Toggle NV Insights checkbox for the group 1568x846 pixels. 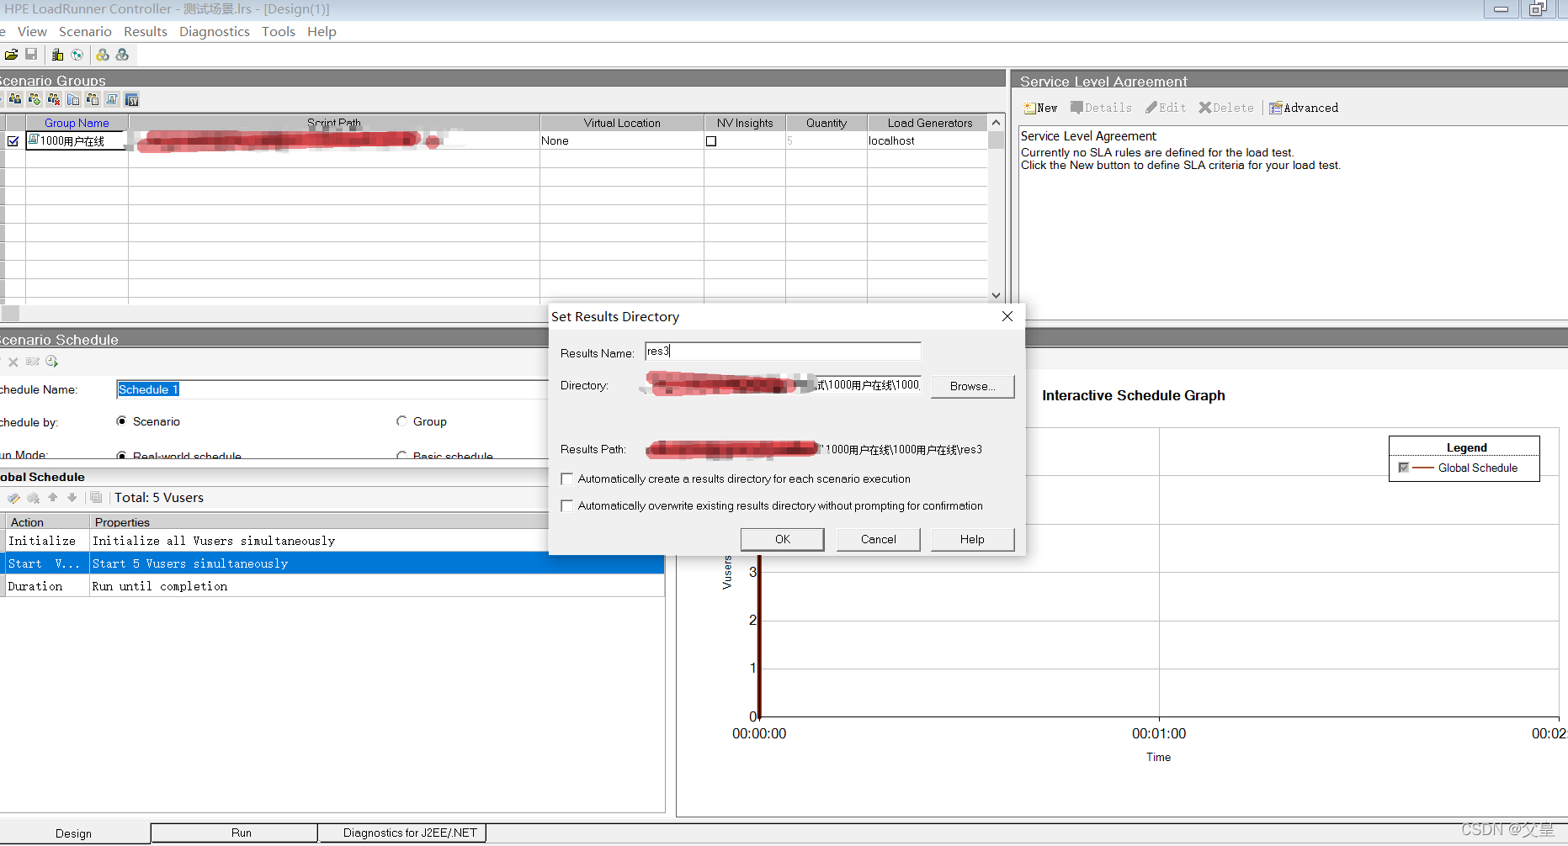pyautogui.click(x=711, y=141)
